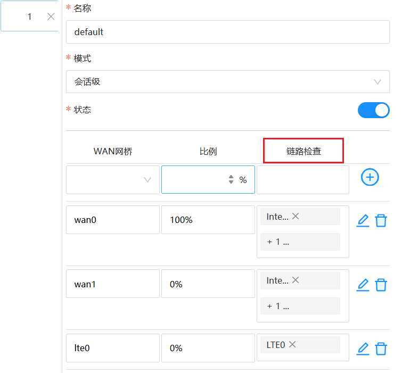Click the 比例 percentage stepper arrows
The height and width of the screenshot is (373, 410).
tap(231, 180)
